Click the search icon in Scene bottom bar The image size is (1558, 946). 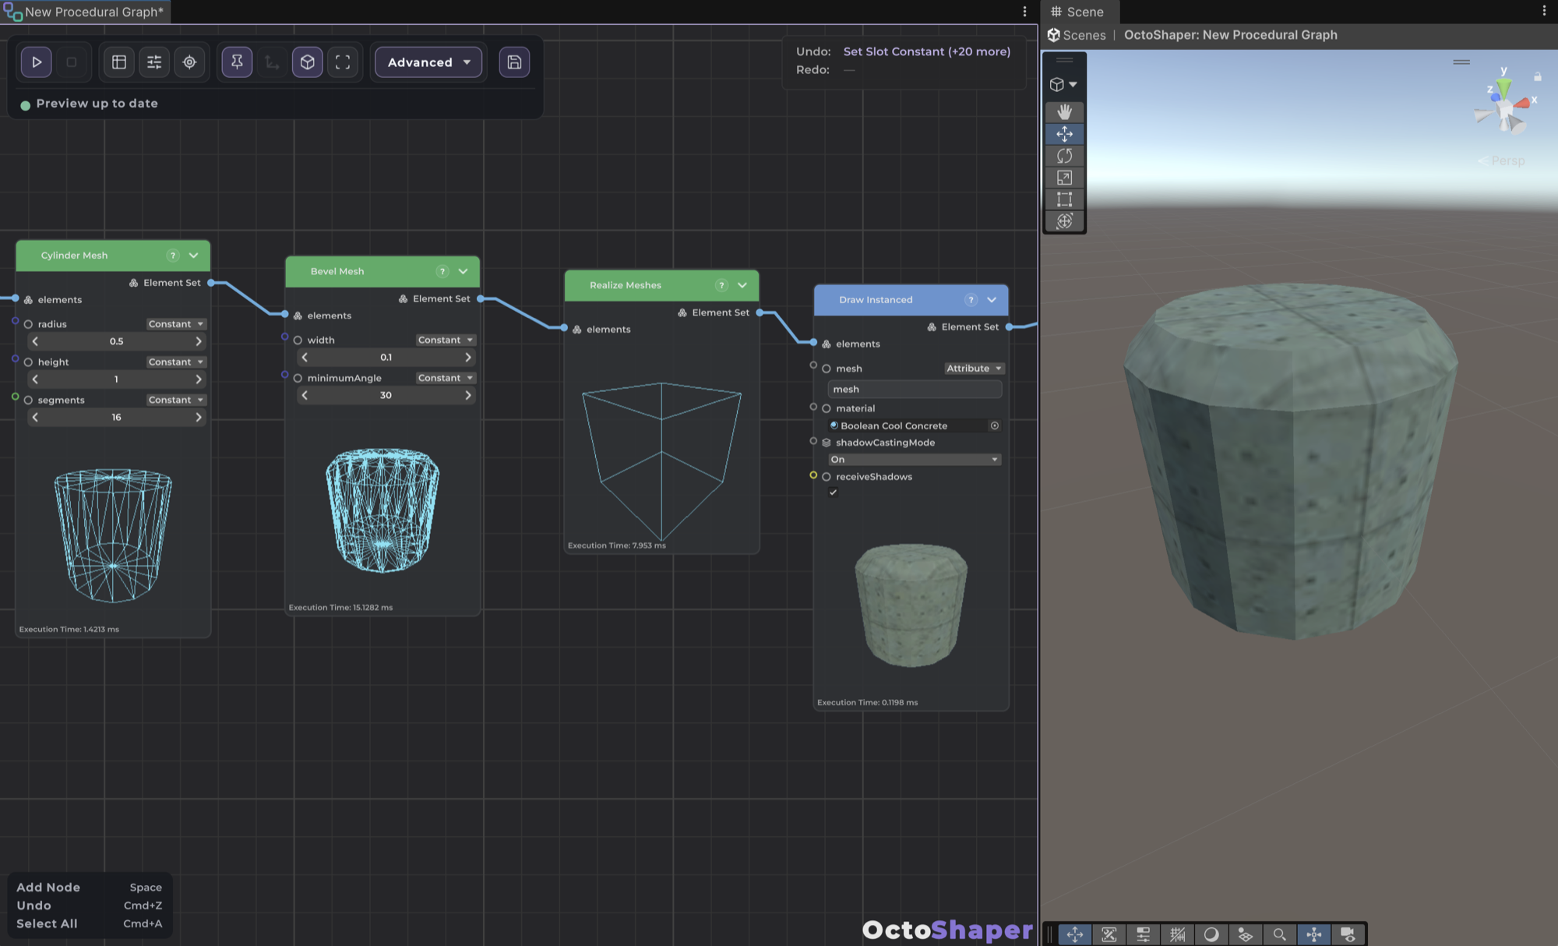[x=1279, y=934]
